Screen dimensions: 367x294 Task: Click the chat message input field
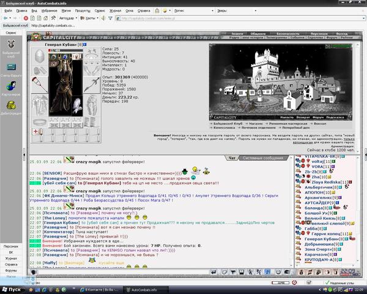tap(123, 272)
